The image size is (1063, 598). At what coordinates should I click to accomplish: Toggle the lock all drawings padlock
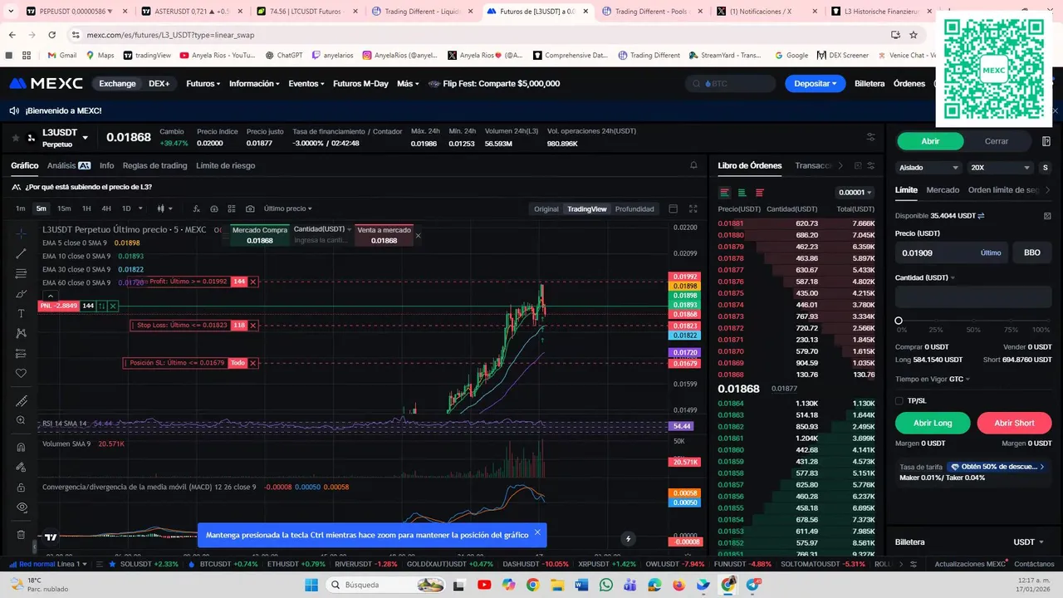[22, 487]
